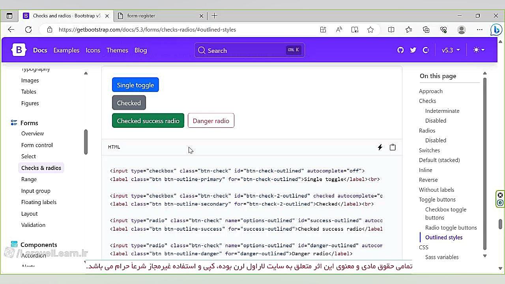Jump to Sass variables section
505x284 pixels.
442,257
